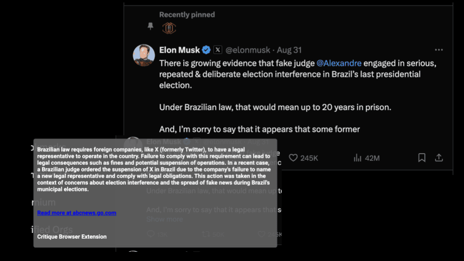464x261 pixels.
Task: Click the Critique Browser Extension label
Action: 72,237
